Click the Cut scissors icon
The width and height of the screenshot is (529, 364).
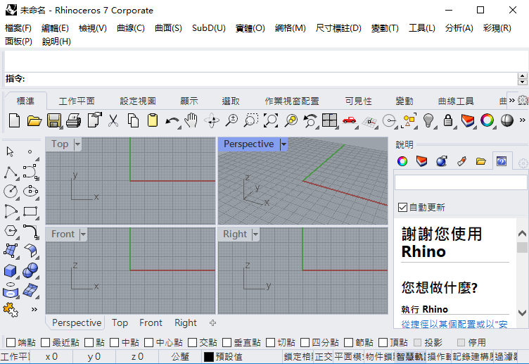coord(113,120)
